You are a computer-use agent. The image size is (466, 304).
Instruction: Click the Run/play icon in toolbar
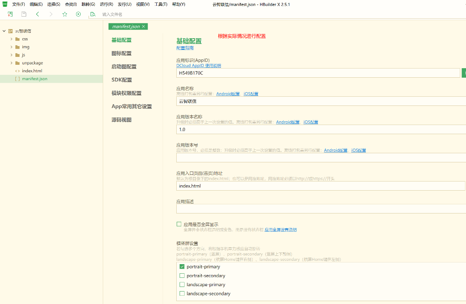coord(78,14)
